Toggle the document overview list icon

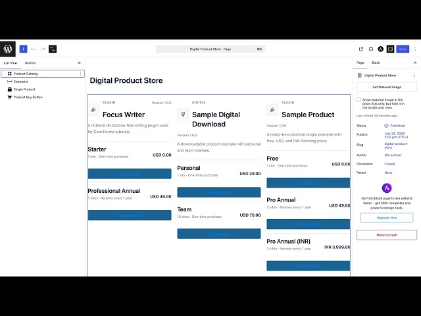pos(53,49)
